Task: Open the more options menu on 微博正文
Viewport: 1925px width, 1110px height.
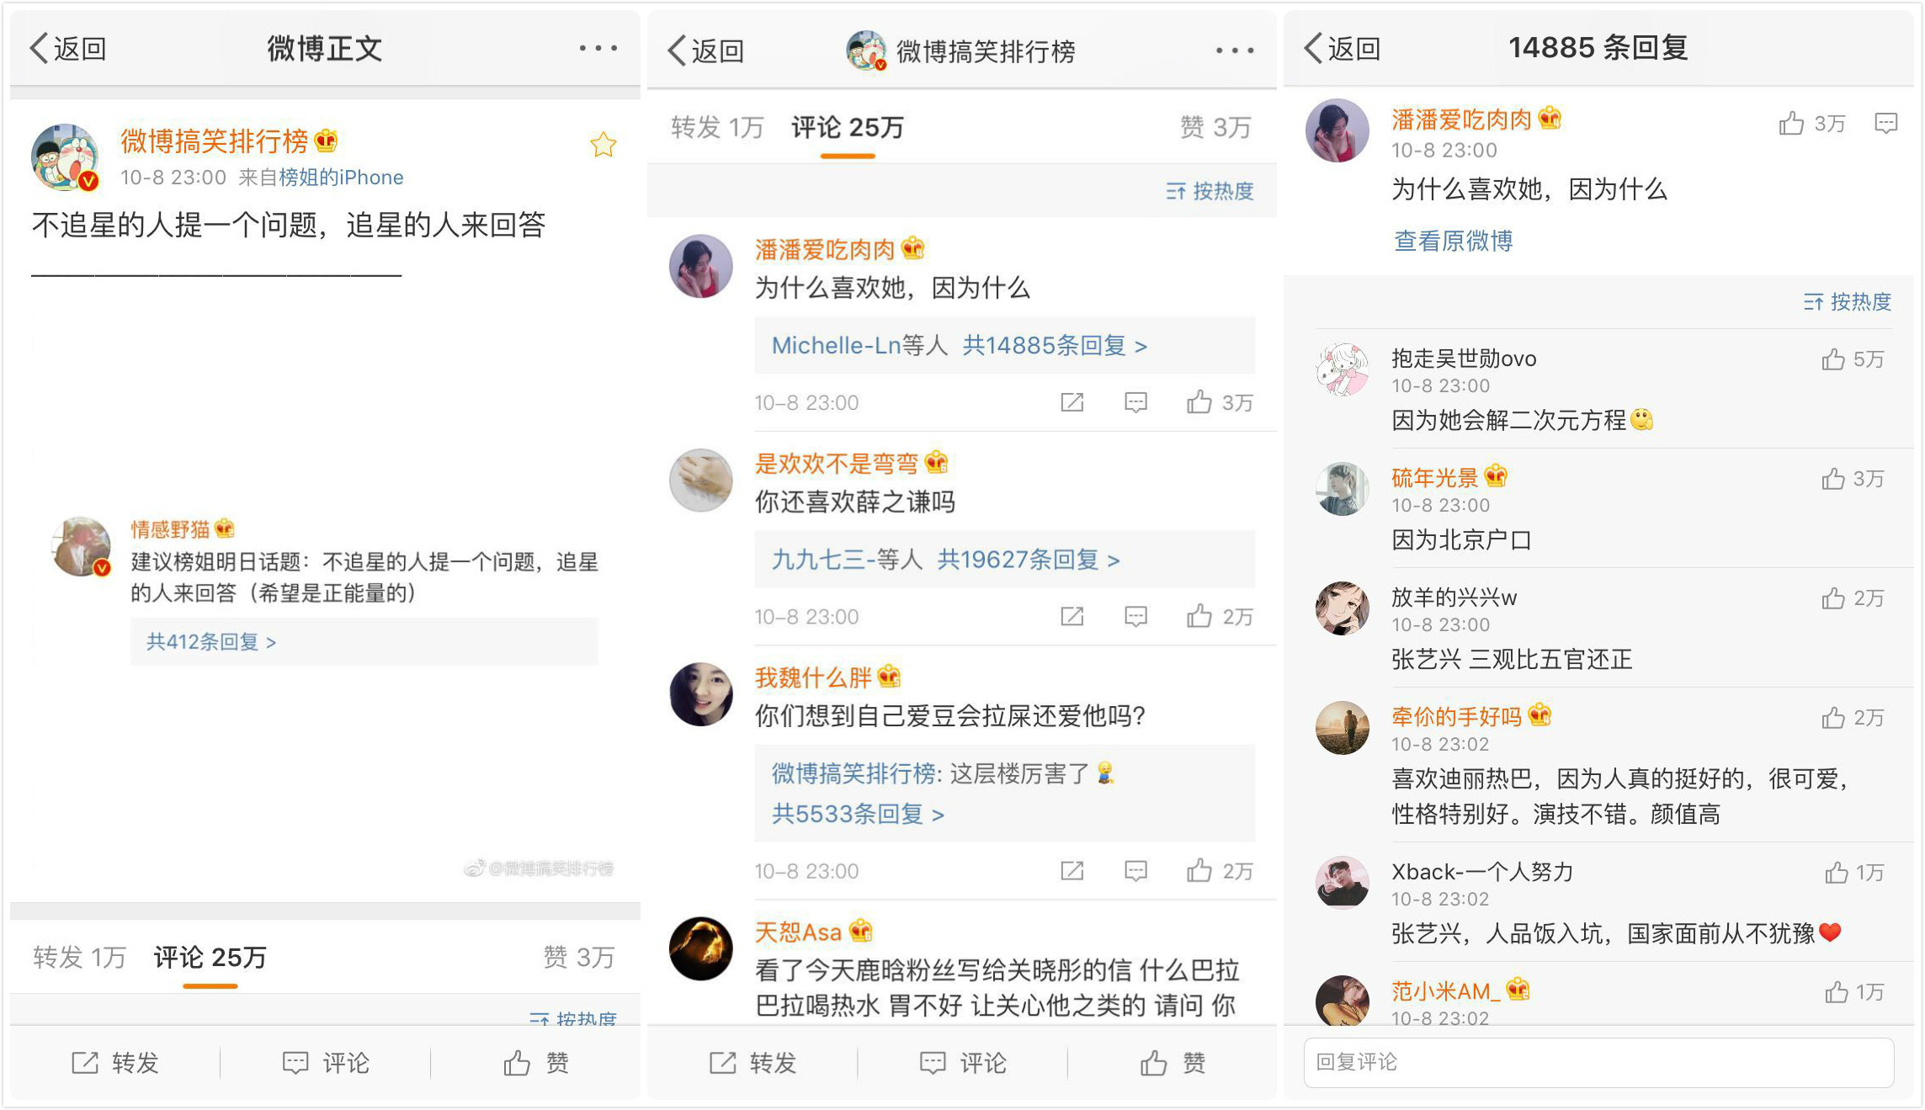Action: tap(598, 49)
